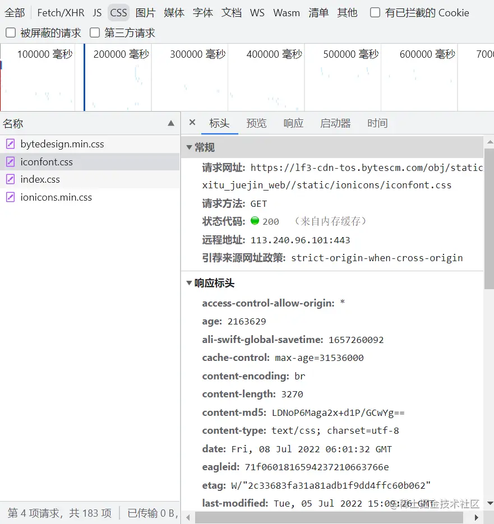Click the horizontal scrollbar thumb at bottom
The height and width of the screenshot is (524, 494).
tap(329, 518)
